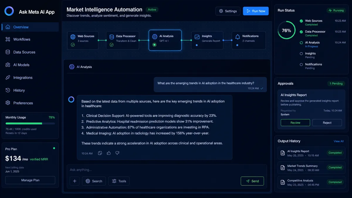This screenshot has height=198, width=352.
Task: Click the Manage Plan button
Action: click(x=30, y=180)
